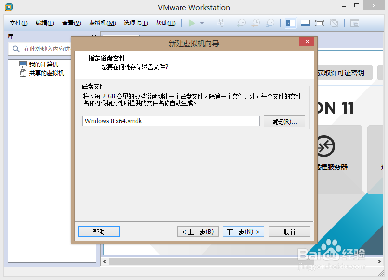Select 共享的虚拟机 in library tree

(47, 73)
